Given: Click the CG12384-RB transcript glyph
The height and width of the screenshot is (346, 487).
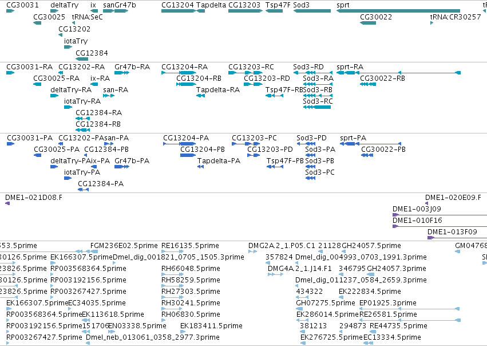Looking at the screenshot, I should pos(82,130).
